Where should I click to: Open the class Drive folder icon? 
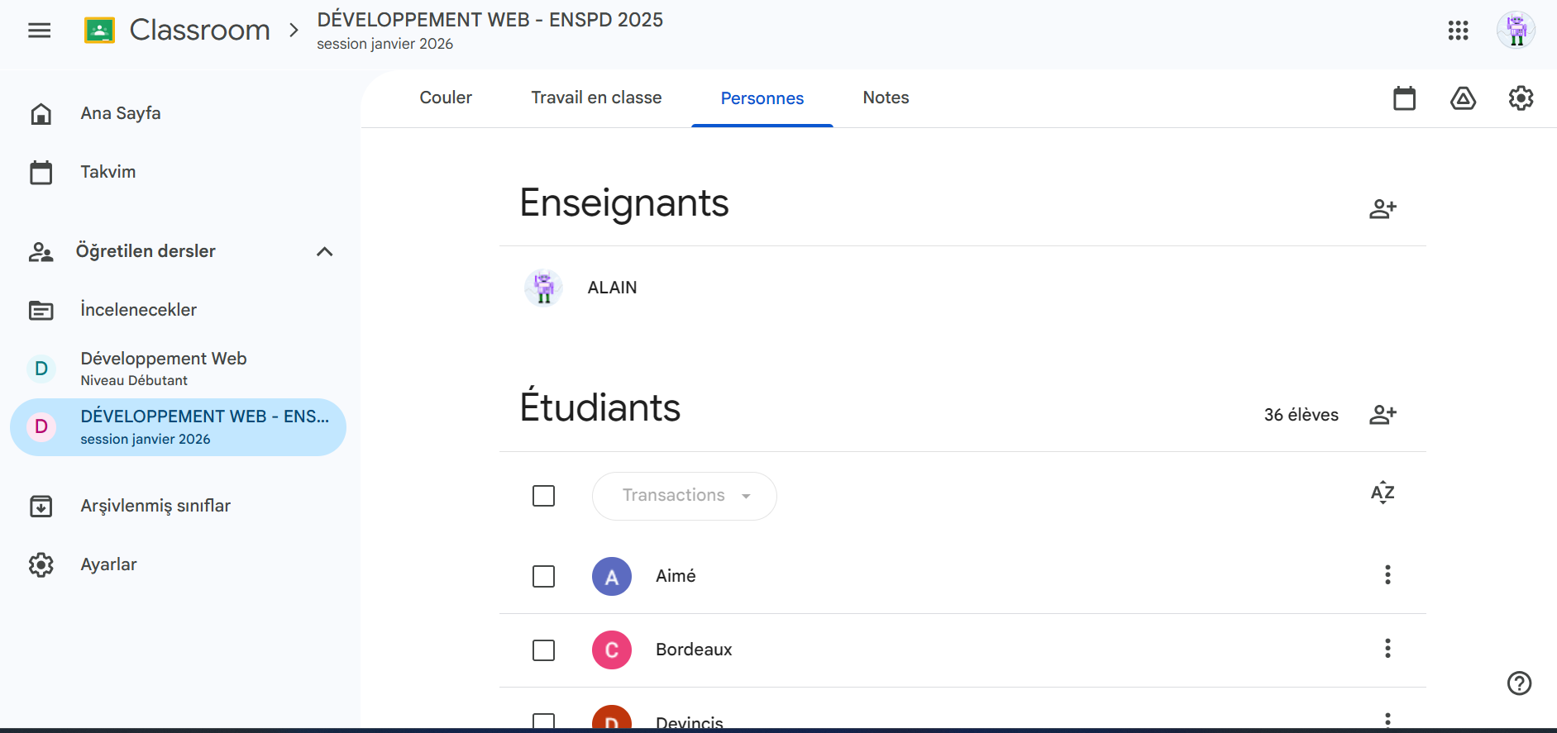tap(1463, 98)
